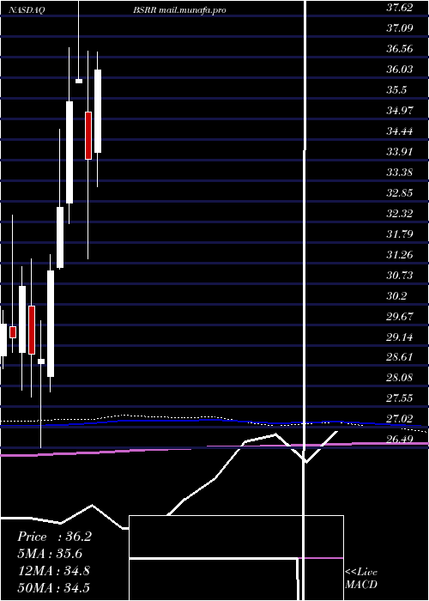429x601 pixels.
Task: Click the small white candle near 35.5
Action: tap(79, 81)
